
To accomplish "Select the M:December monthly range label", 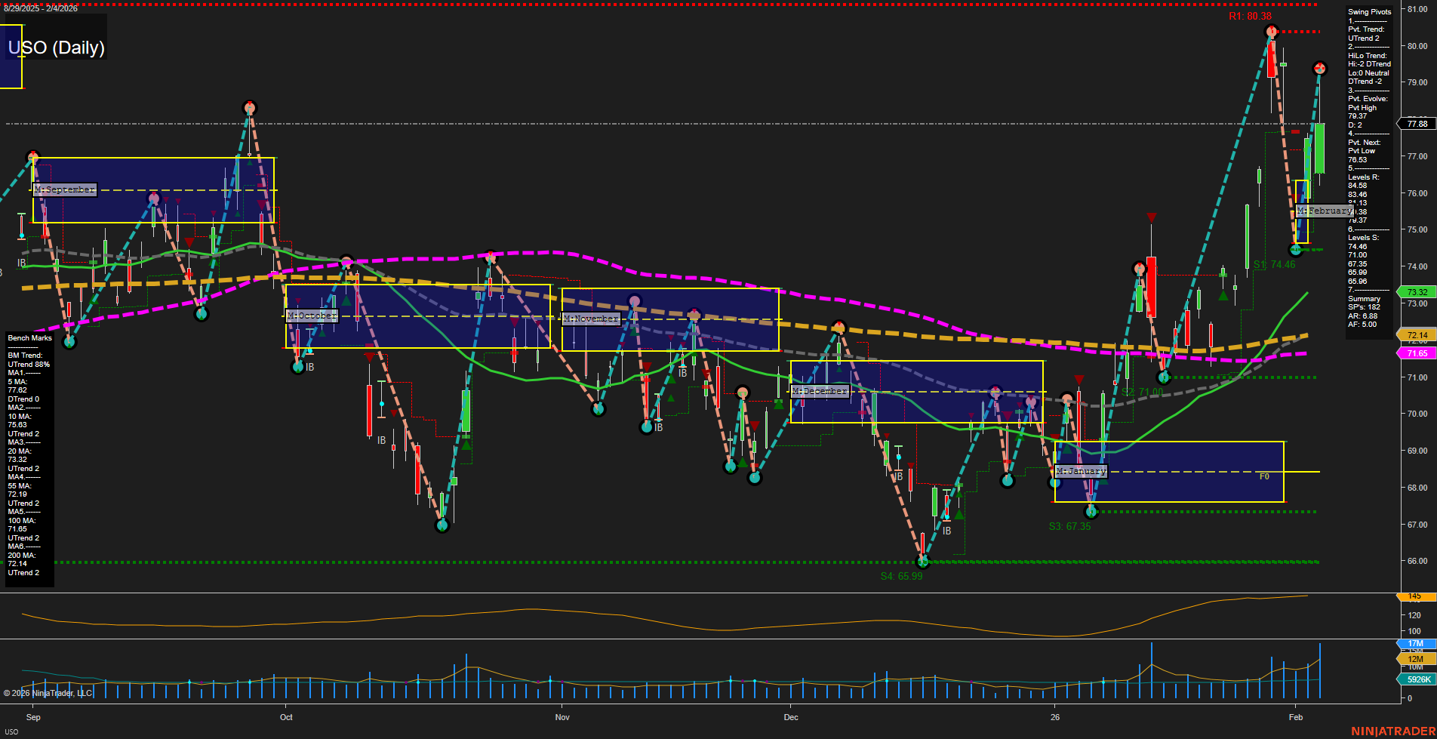I will [x=820, y=391].
